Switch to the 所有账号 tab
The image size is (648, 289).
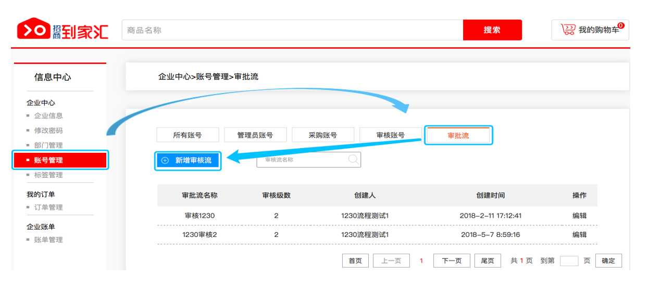(x=188, y=135)
